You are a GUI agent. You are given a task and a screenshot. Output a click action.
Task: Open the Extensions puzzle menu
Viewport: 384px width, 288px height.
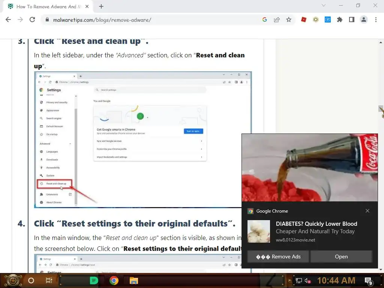pos(340,19)
